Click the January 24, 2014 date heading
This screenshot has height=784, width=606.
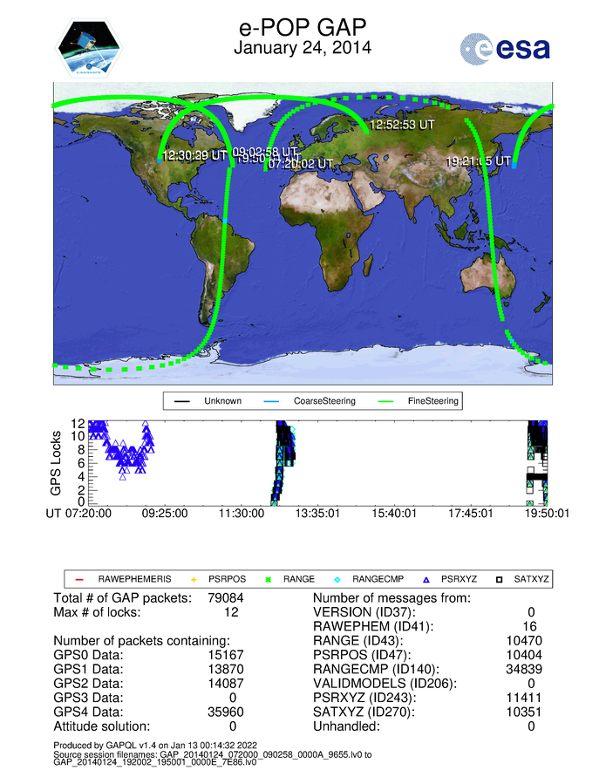(303, 48)
